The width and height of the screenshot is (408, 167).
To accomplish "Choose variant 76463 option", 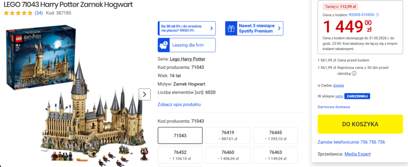I will point(276,155).
